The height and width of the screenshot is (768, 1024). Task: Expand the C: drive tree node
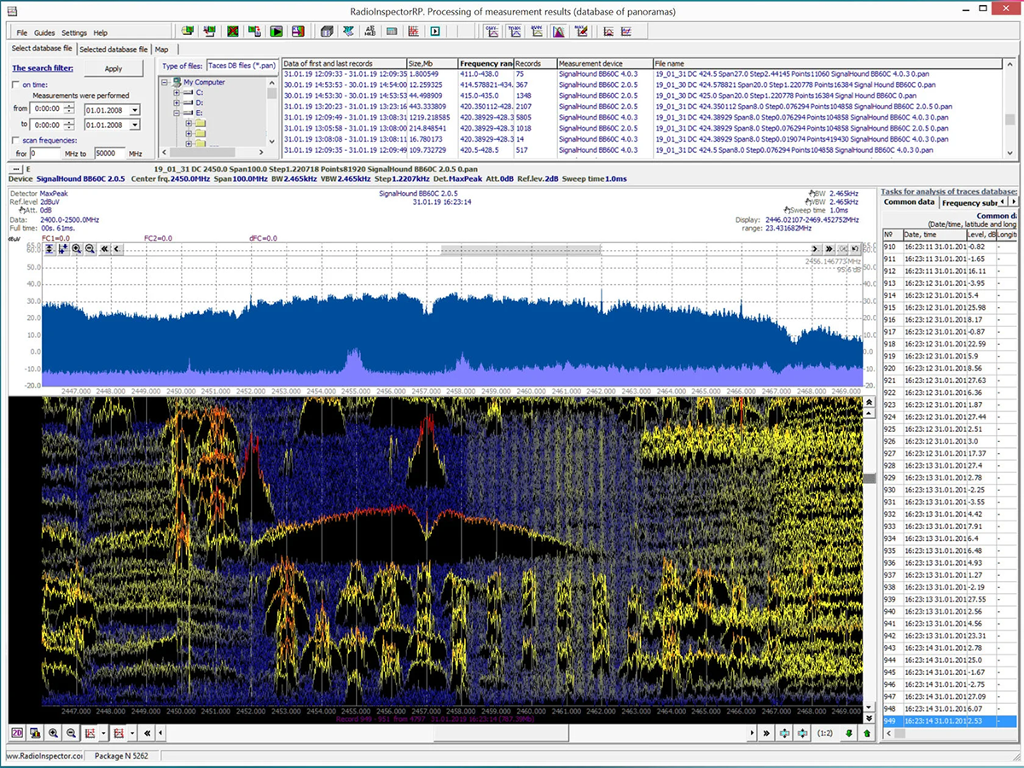coord(177,92)
